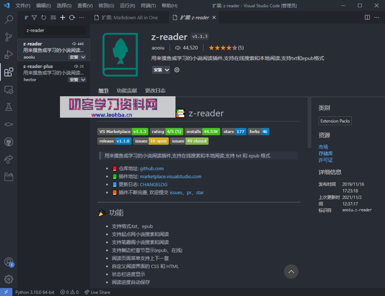The image size is (385, 296).
Task: Open the editor more actions menu
Action: pyautogui.click(x=377, y=17)
